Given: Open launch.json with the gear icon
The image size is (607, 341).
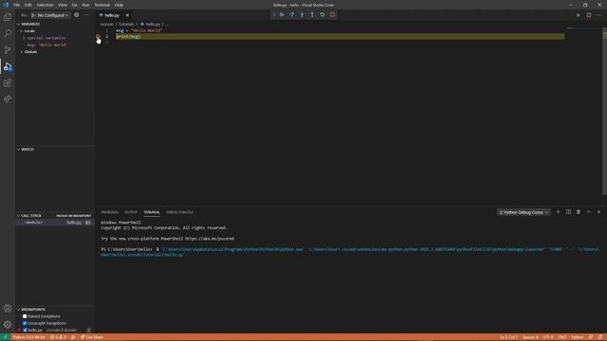Looking at the screenshot, I should (76, 15).
